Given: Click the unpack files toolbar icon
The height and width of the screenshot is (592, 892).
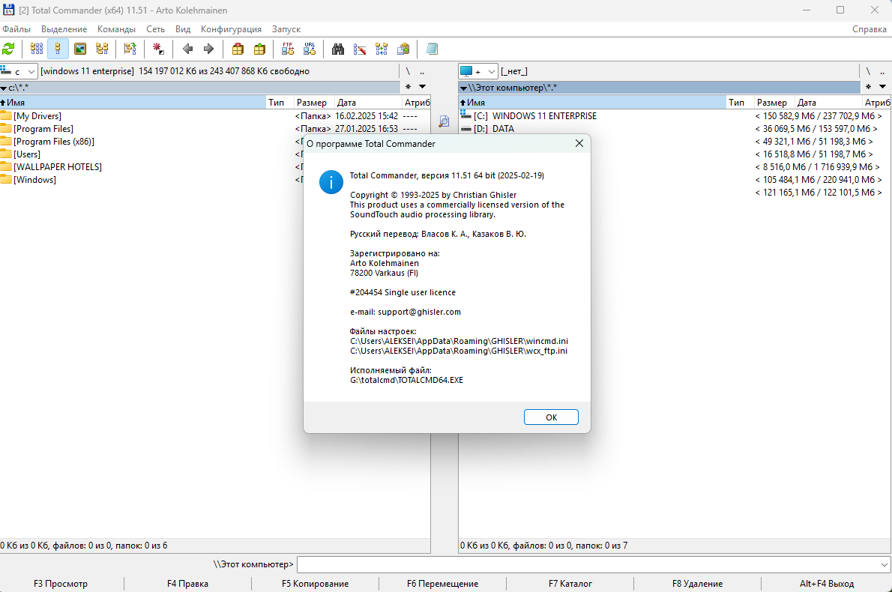Looking at the screenshot, I should [259, 49].
